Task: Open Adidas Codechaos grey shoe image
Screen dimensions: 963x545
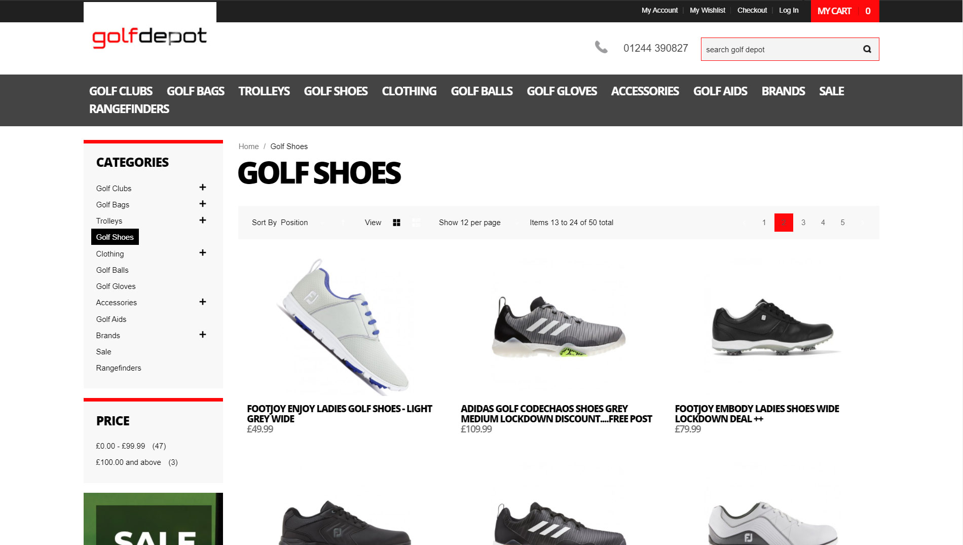Action: click(559, 327)
